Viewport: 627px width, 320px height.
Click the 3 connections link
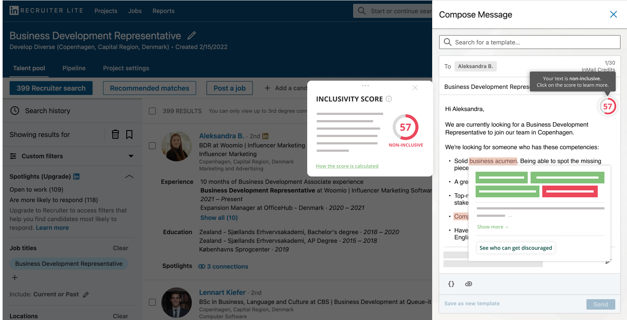(x=227, y=266)
